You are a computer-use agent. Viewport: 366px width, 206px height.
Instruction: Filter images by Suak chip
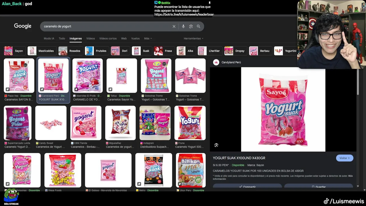tap(142, 51)
